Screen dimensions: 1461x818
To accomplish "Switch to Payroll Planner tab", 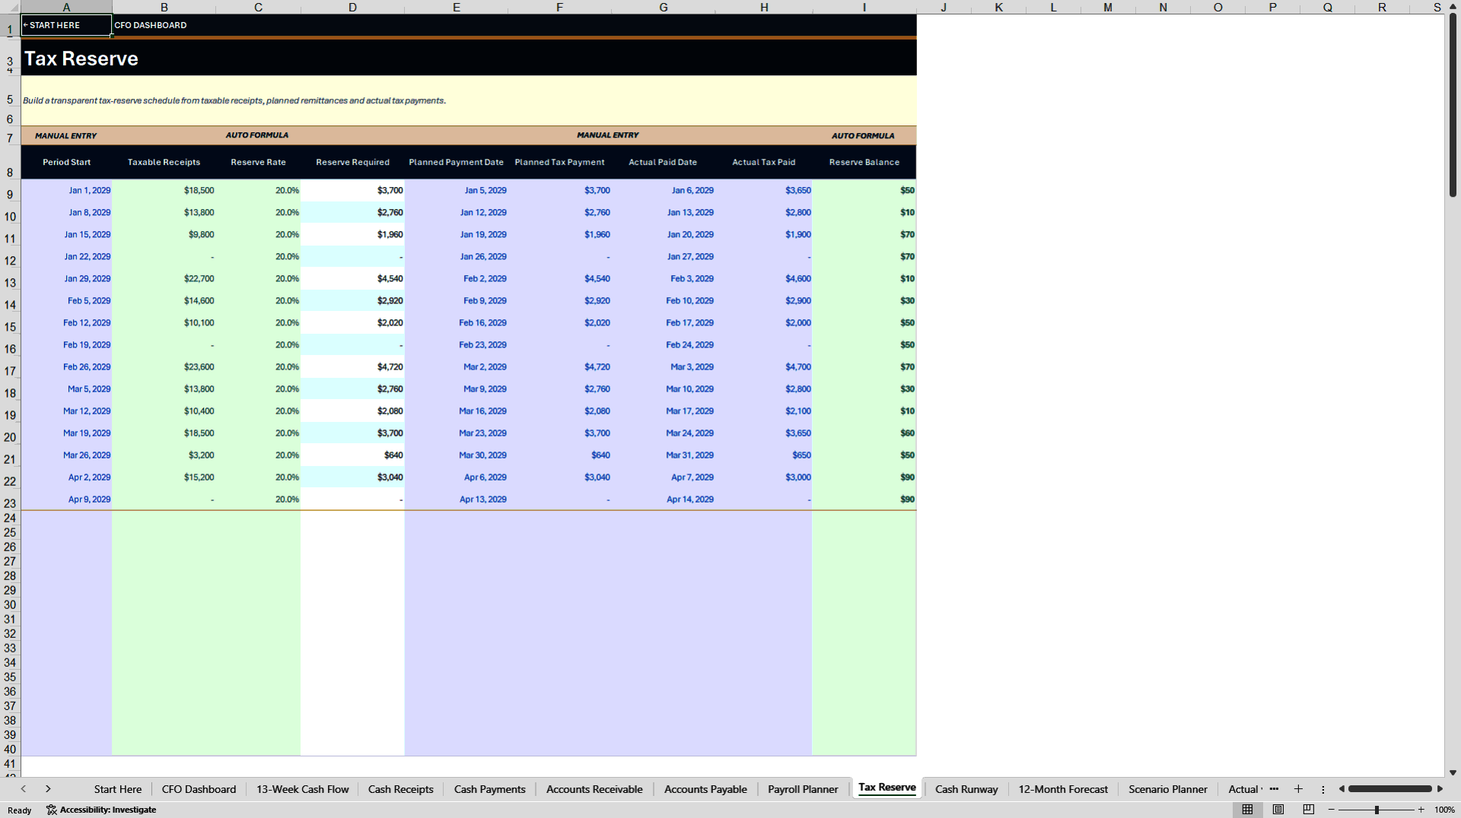I will (x=803, y=789).
